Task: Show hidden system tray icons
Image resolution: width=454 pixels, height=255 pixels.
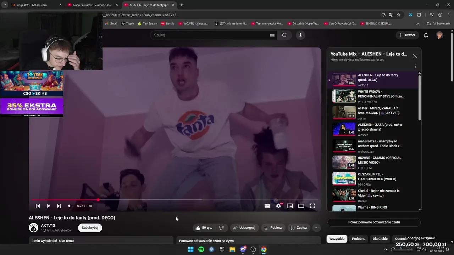Action: pos(386,249)
